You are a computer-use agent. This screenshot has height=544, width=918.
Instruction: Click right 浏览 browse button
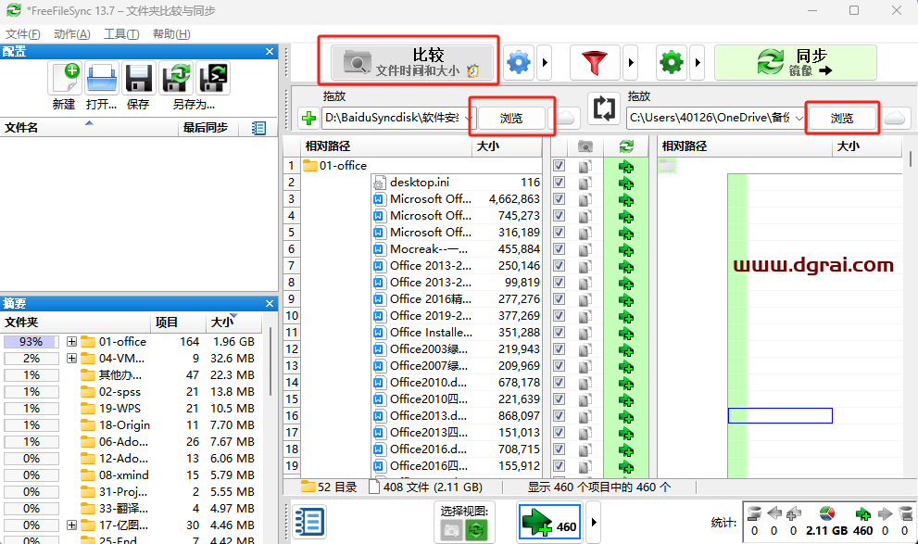click(842, 119)
